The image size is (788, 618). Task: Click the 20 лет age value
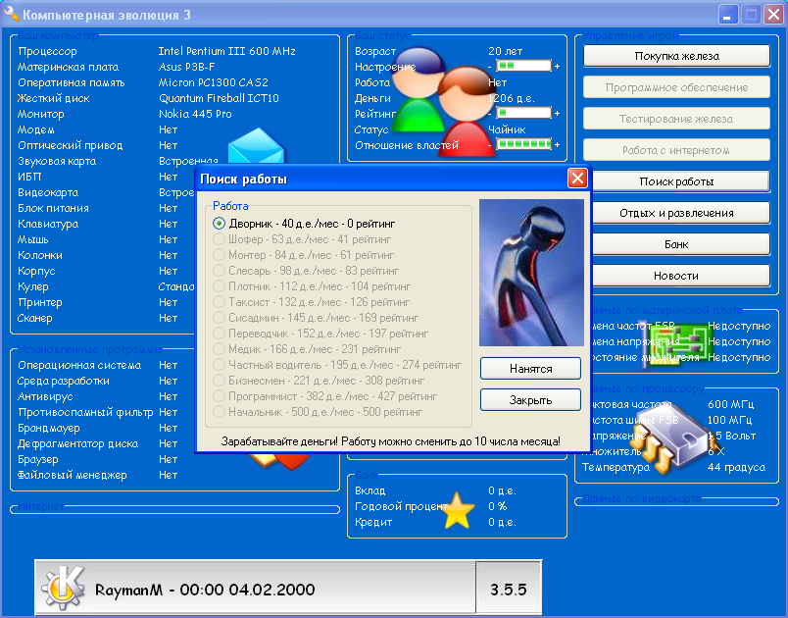pos(505,51)
